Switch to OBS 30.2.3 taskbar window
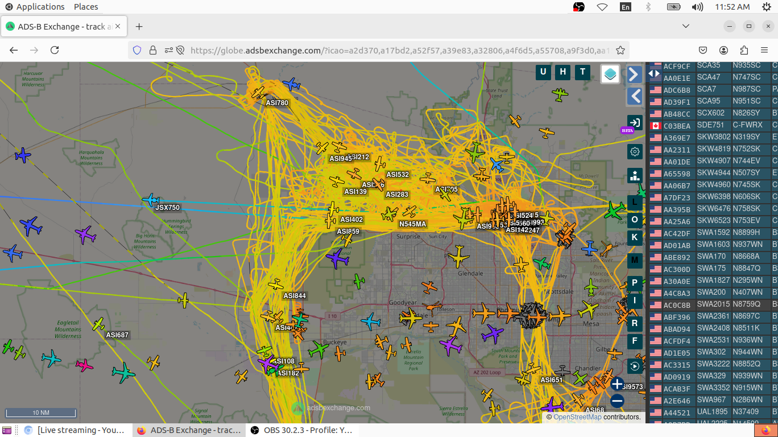 [301, 430]
